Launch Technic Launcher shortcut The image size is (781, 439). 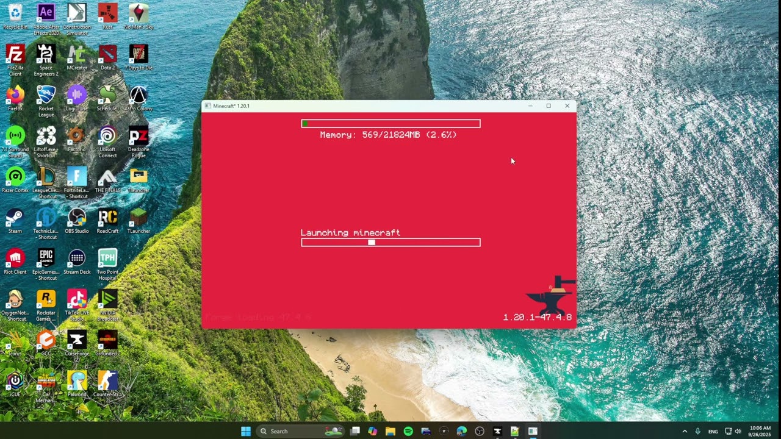pos(46,223)
